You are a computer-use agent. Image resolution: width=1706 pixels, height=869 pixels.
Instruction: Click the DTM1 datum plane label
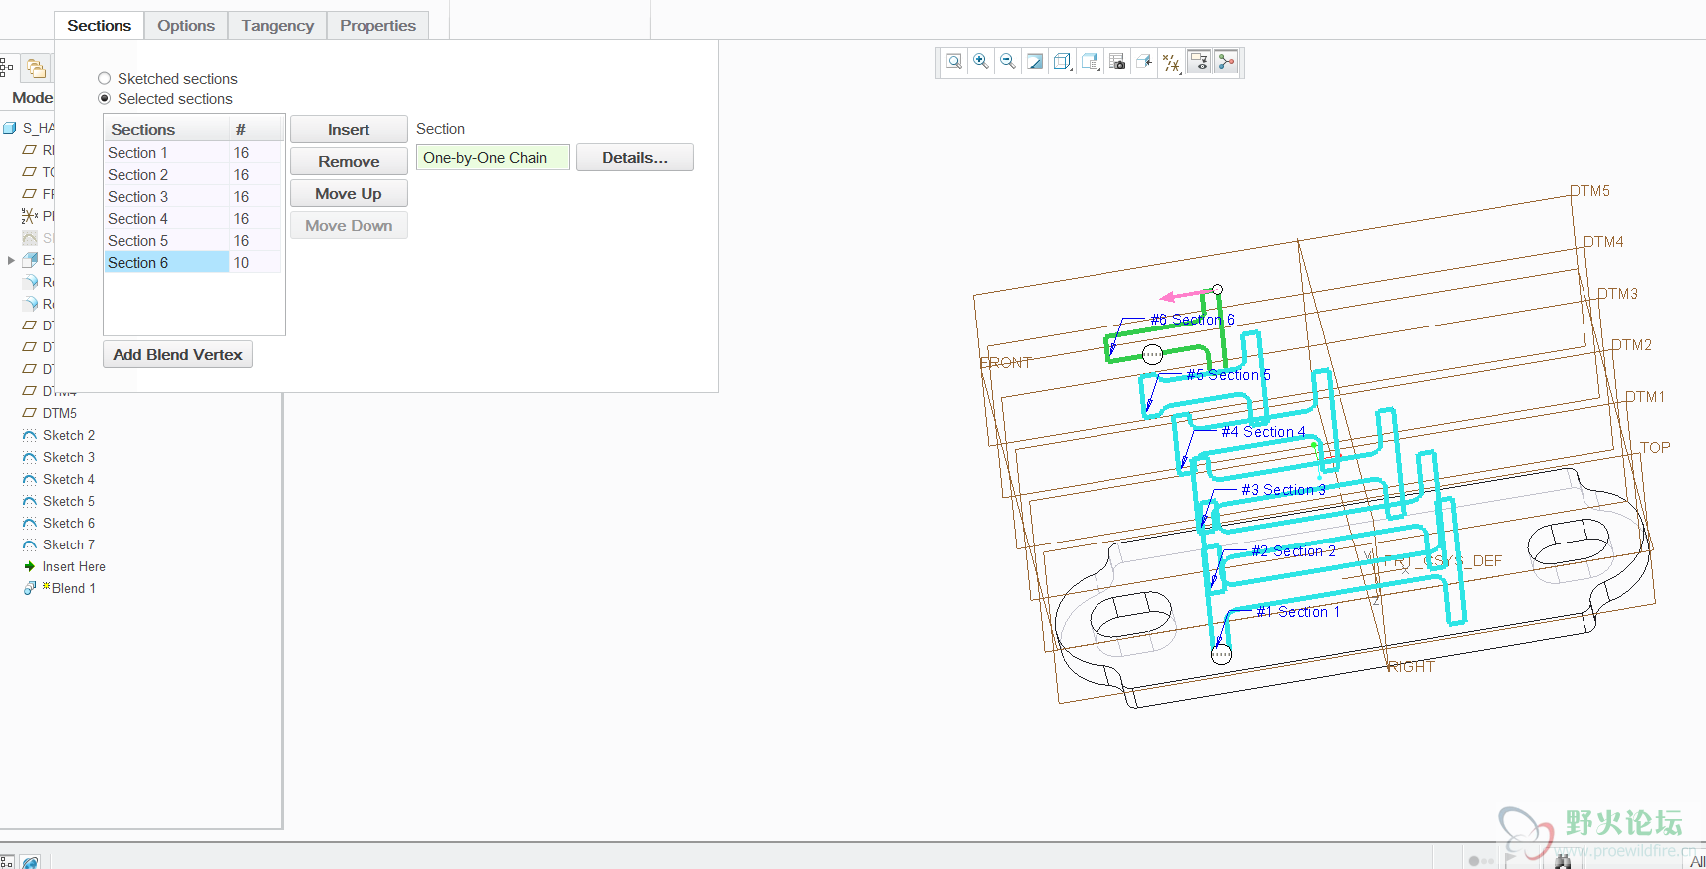(1645, 396)
